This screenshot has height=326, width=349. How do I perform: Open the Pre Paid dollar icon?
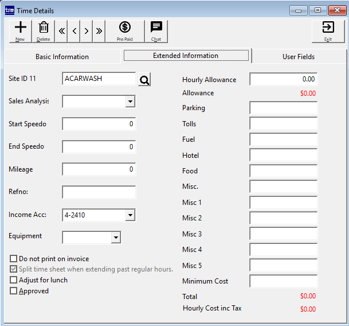[x=124, y=30]
